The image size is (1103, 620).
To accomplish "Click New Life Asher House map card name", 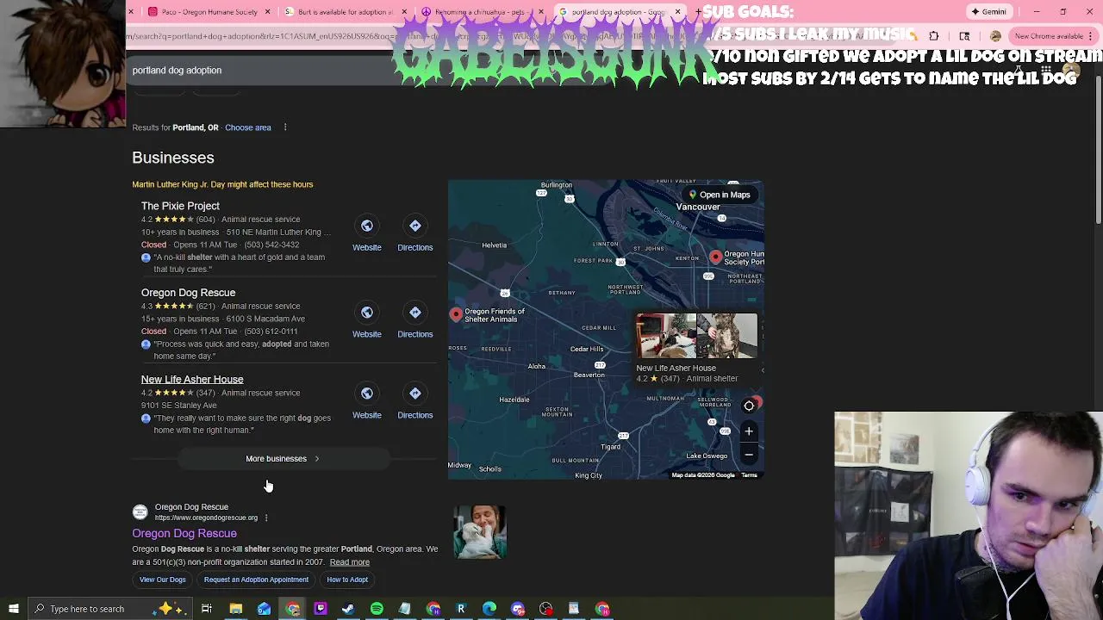I will (676, 369).
